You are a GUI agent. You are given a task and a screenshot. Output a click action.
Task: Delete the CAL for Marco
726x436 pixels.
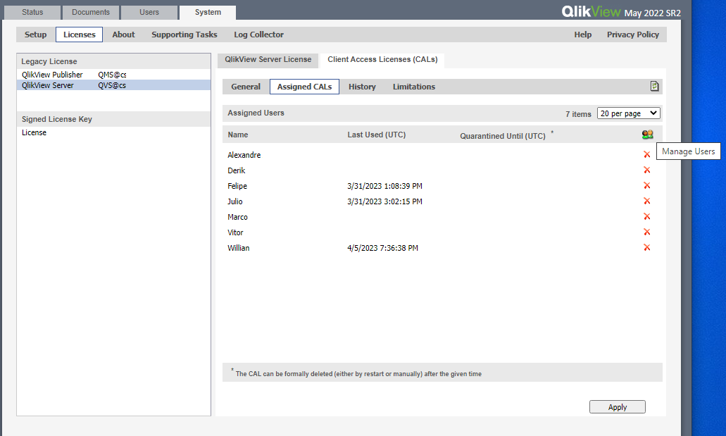coord(647,216)
